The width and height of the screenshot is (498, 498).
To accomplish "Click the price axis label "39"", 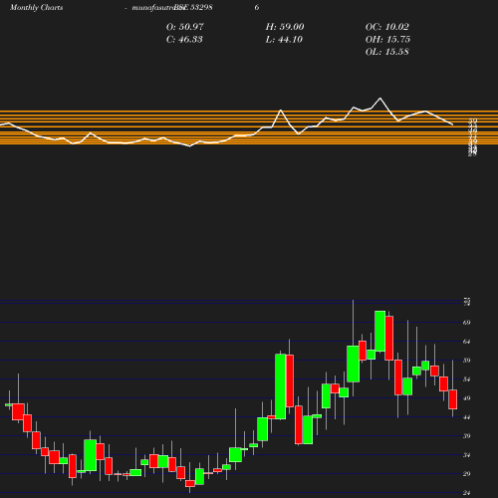I will (467, 436).
